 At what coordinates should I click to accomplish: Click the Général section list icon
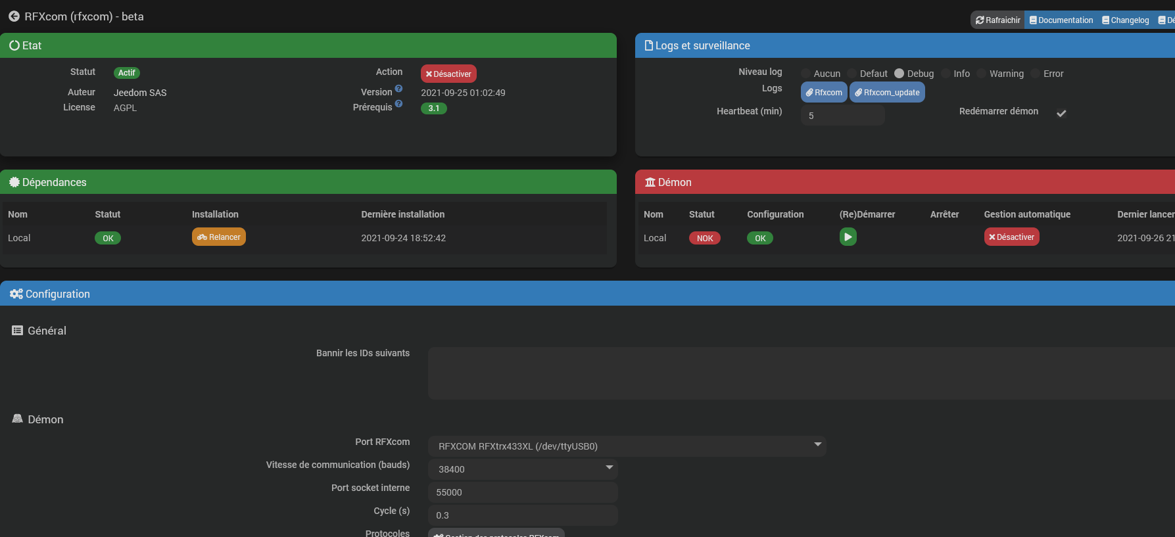click(18, 331)
